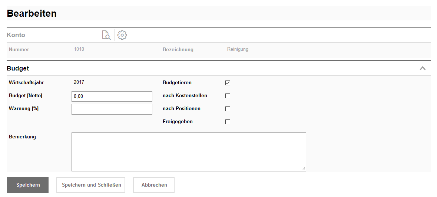Viewport: 437px width, 197px height.
Task: Check the Freigegeben checkbox
Action: pos(228,122)
